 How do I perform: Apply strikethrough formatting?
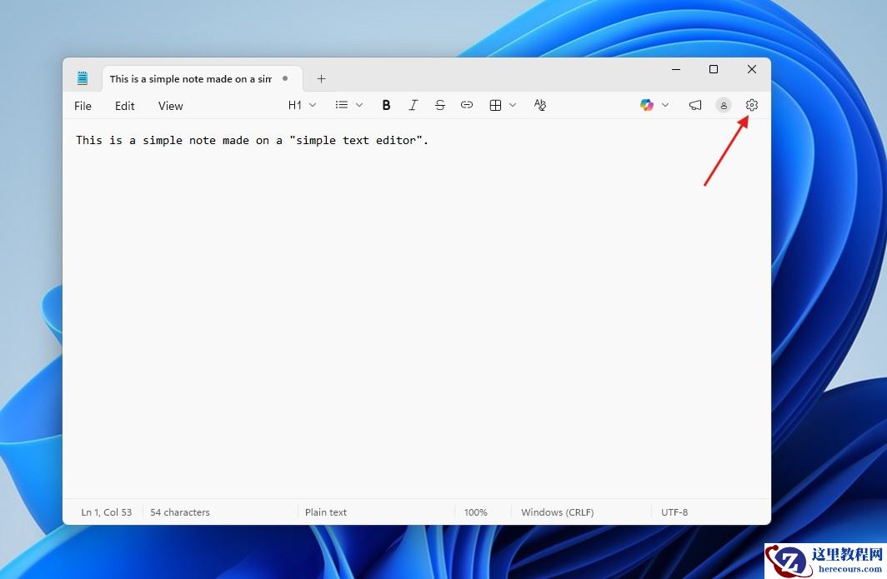(440, 105)
